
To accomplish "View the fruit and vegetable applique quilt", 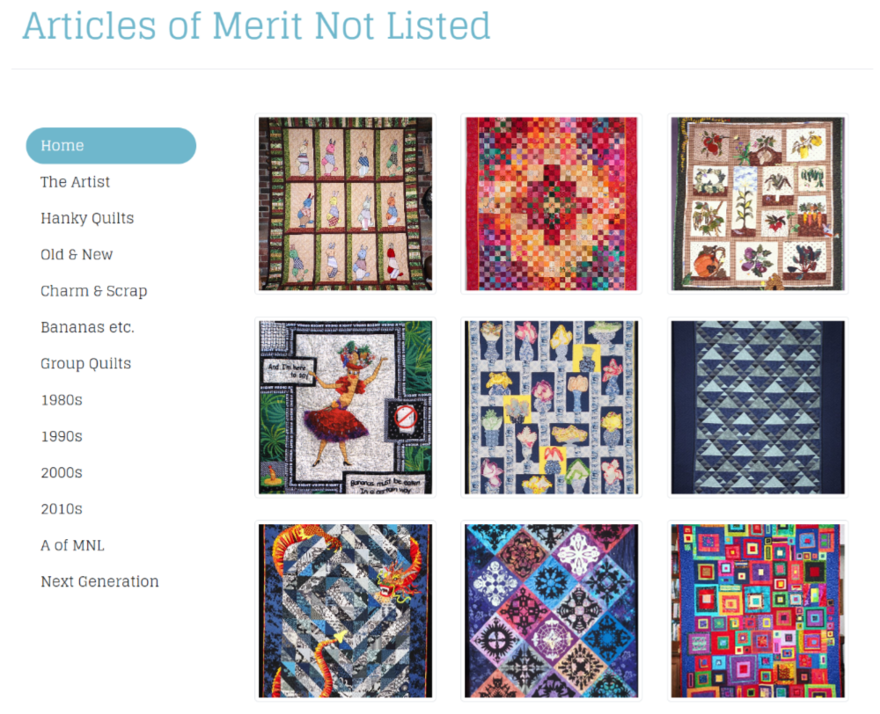I will click(x=758, y=204).
